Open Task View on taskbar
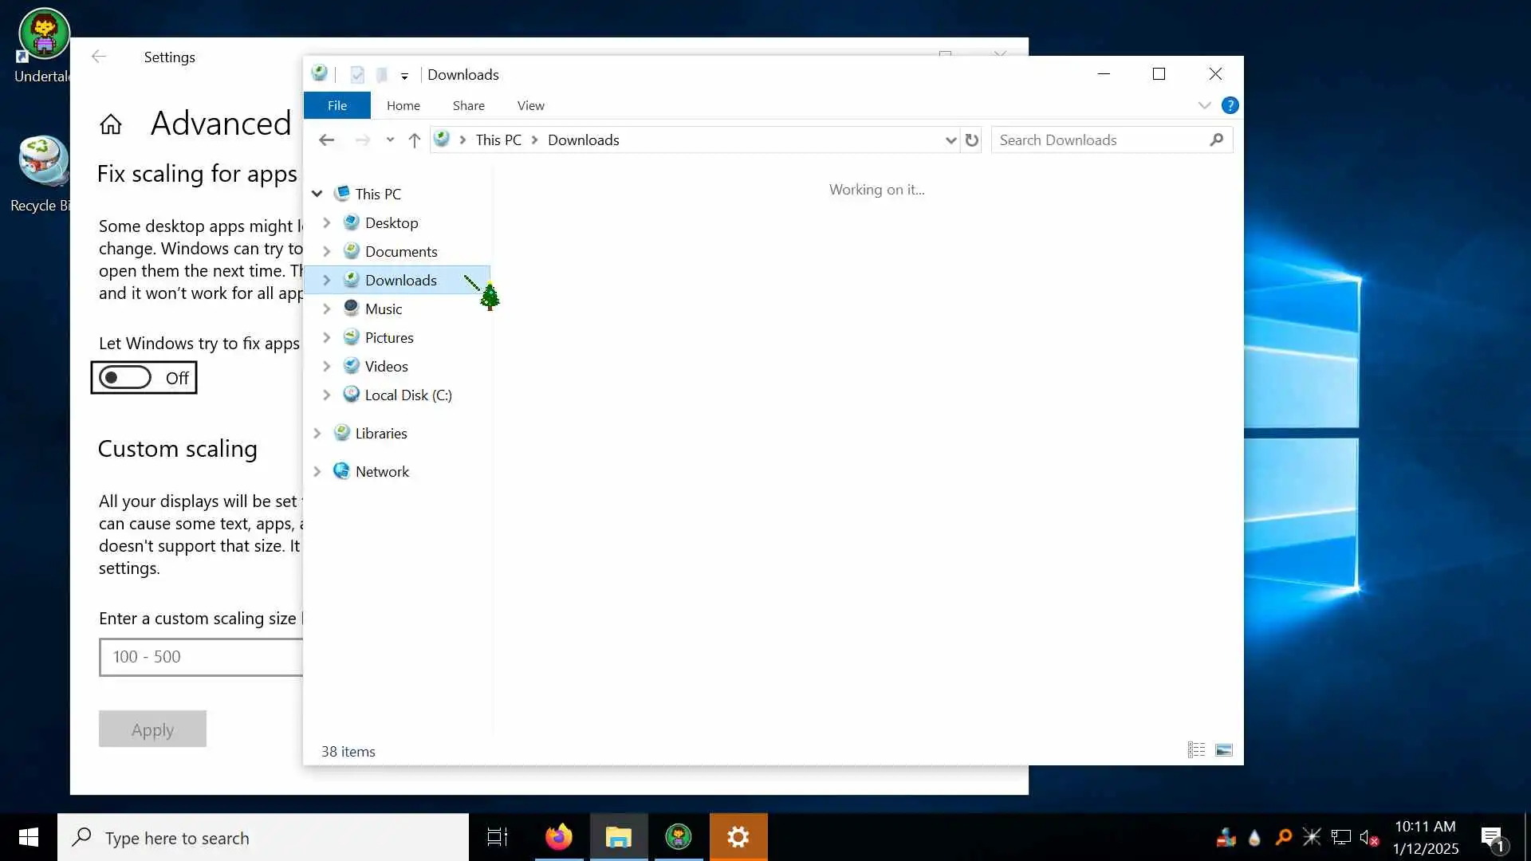 (498, 837)
